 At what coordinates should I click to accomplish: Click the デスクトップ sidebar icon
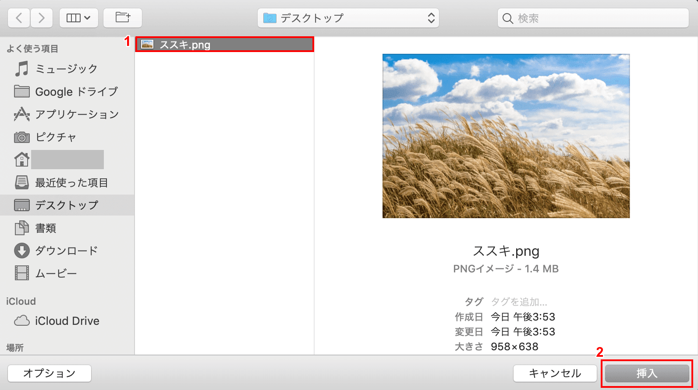[21, 205]
